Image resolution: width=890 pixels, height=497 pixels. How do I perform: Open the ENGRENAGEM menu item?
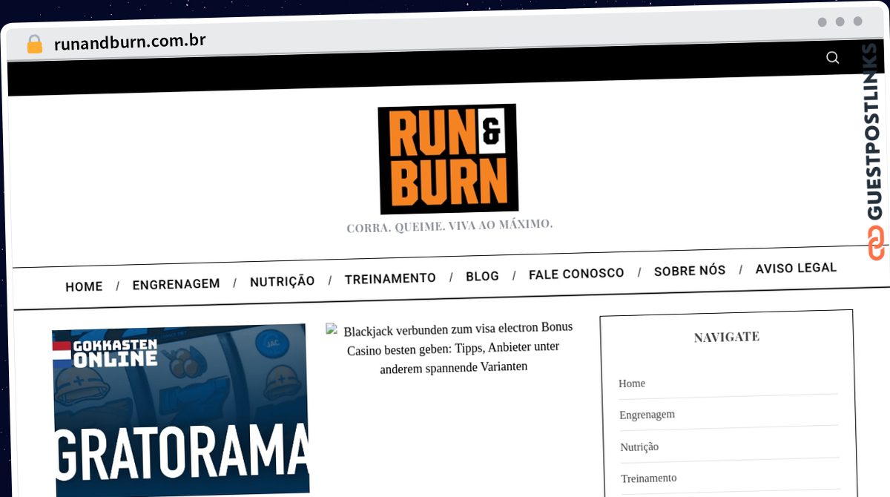176,284
